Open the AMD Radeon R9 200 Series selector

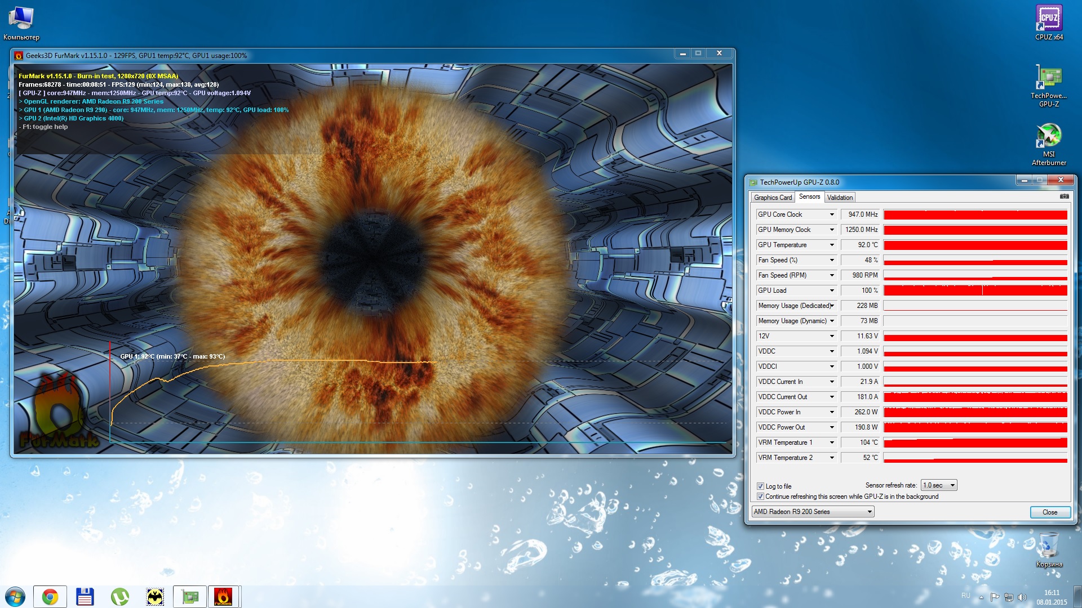point(813,512)
